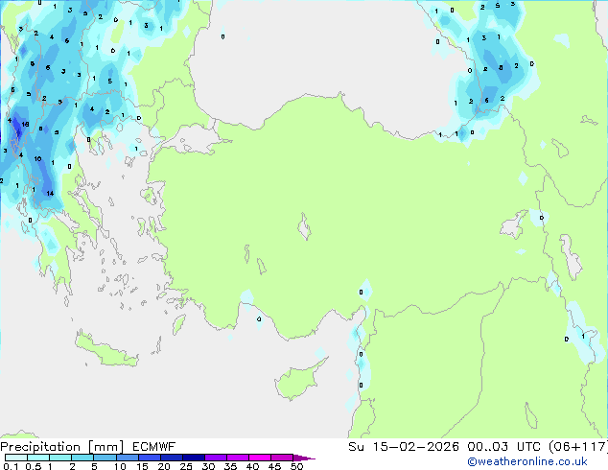Click the 20–25 mm legend color box
608x470 pixels.
coord(171,458)
